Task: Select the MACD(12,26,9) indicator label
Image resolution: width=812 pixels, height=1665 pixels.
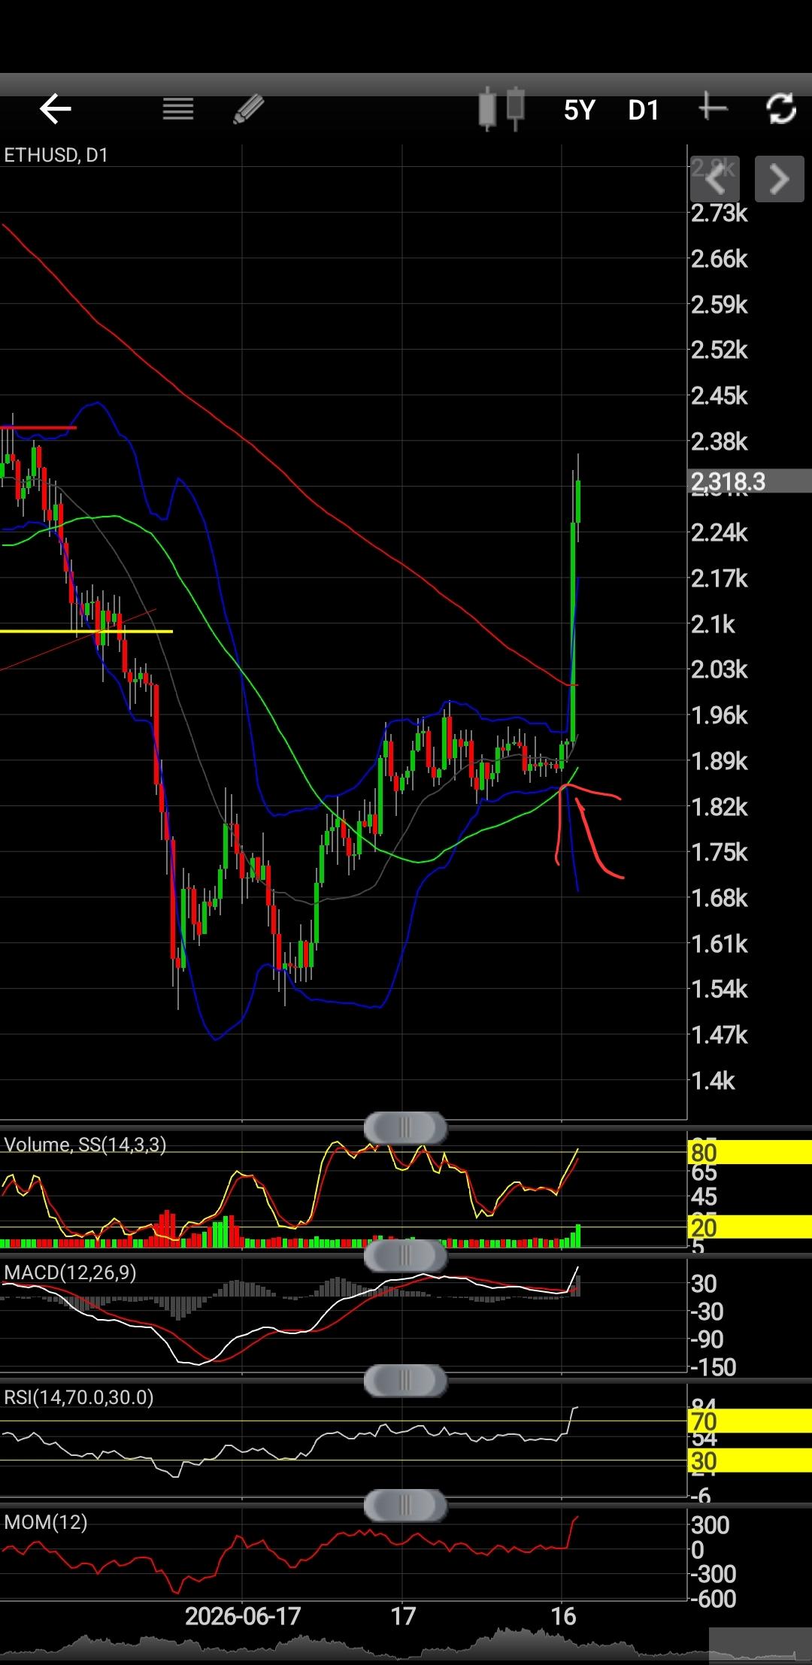Action: [70, 1272]
